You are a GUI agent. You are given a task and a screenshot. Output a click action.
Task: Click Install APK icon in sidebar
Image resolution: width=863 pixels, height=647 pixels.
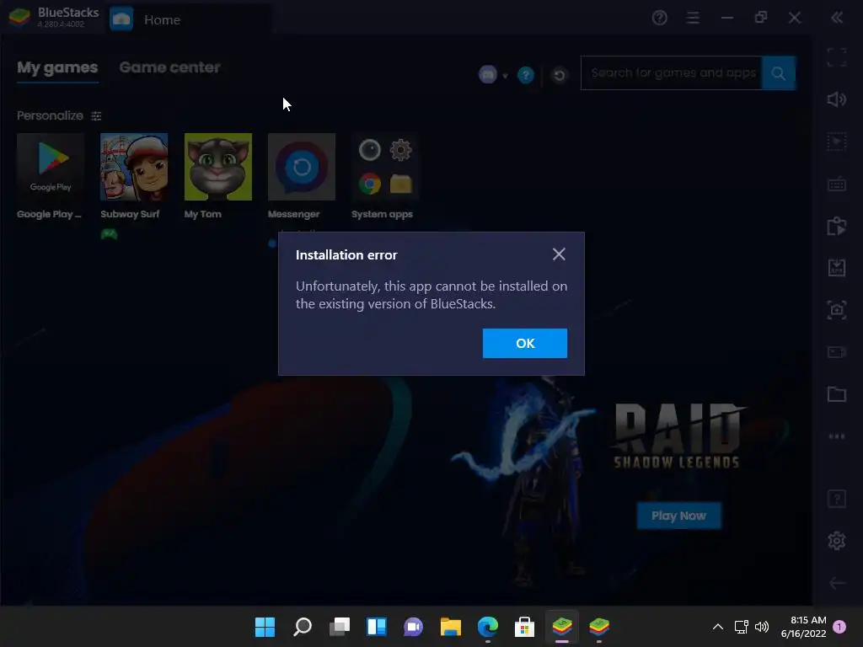[x=837, y=268]
